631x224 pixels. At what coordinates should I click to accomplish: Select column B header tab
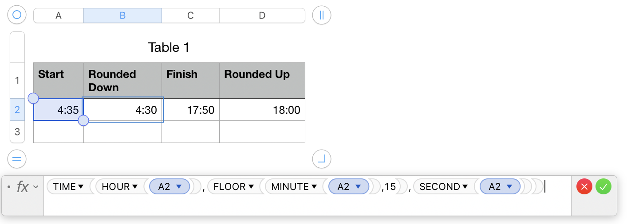coord(122,15)
